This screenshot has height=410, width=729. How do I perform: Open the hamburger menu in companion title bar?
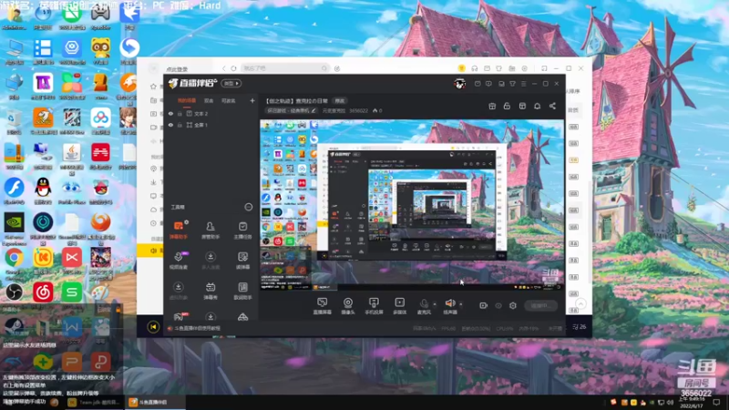(x=523, y=84)
